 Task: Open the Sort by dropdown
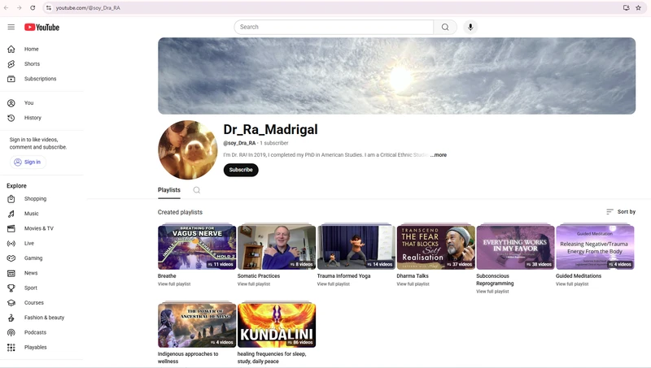click(x=621, y=212)
